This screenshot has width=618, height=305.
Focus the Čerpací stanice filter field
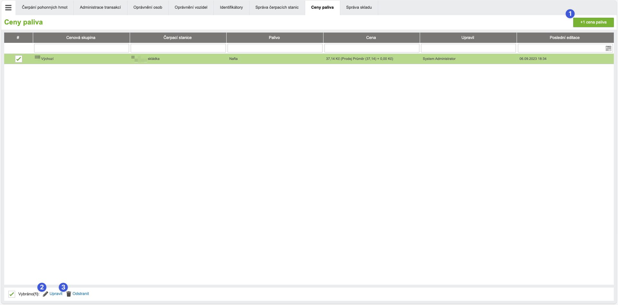(178, 48)
